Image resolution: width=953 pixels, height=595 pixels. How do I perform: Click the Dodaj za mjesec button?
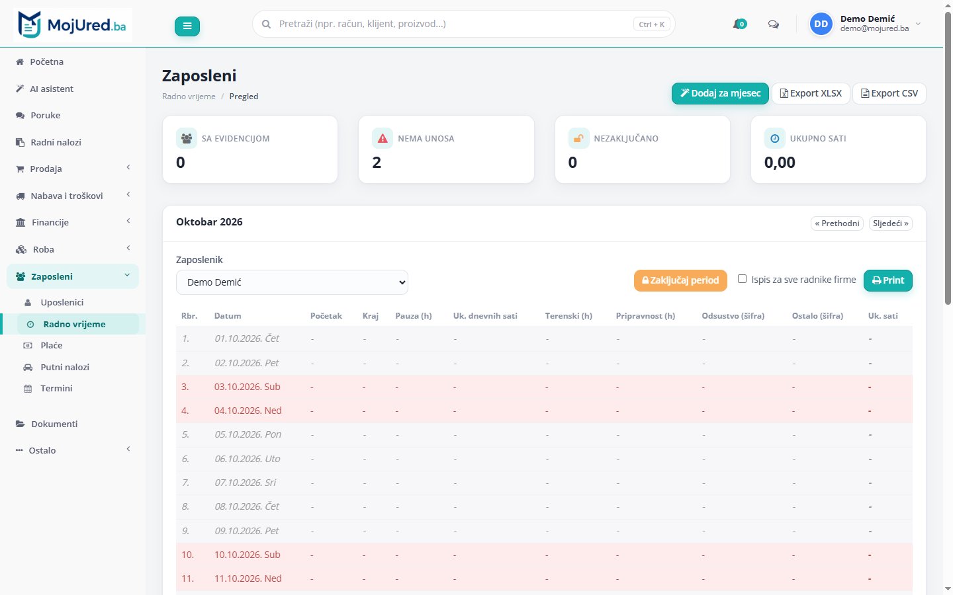[720, 93]
